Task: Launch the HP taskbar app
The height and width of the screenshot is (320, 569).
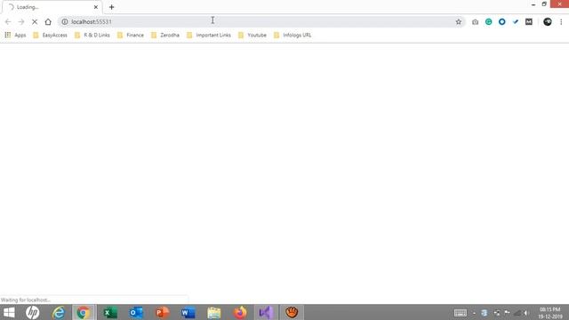Action: (32, 312)
